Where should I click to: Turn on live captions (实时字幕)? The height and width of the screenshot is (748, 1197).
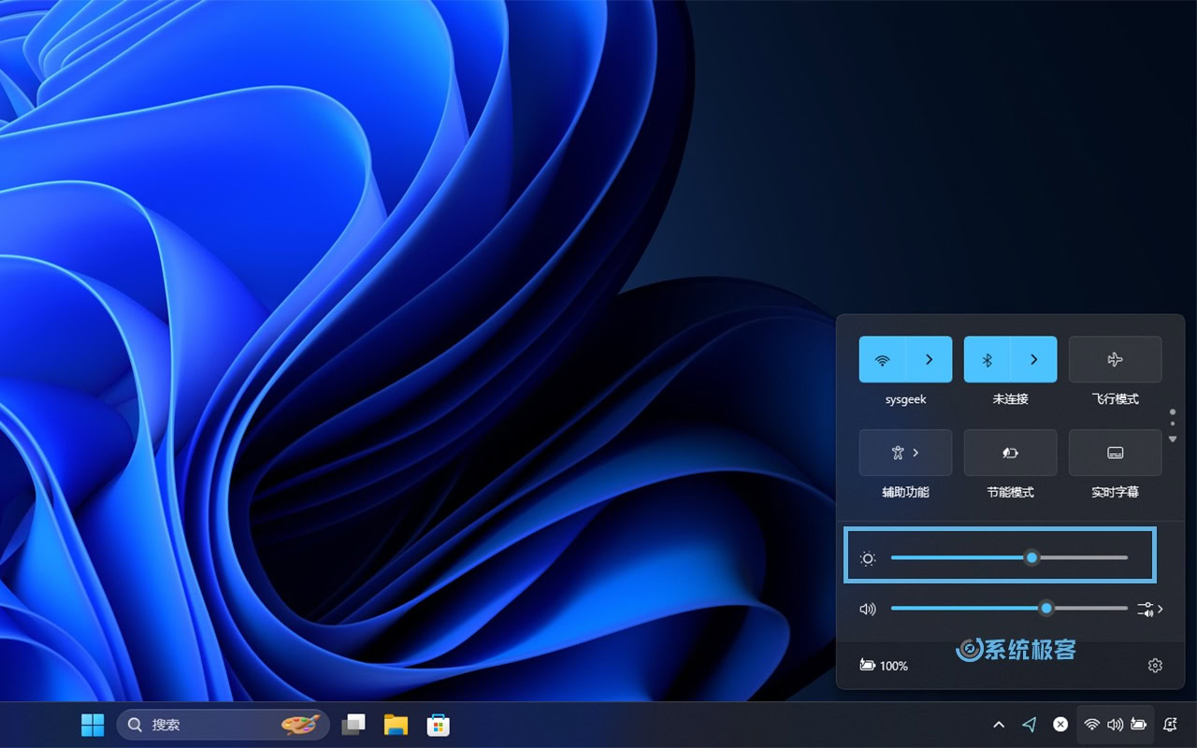[1115, 453]
